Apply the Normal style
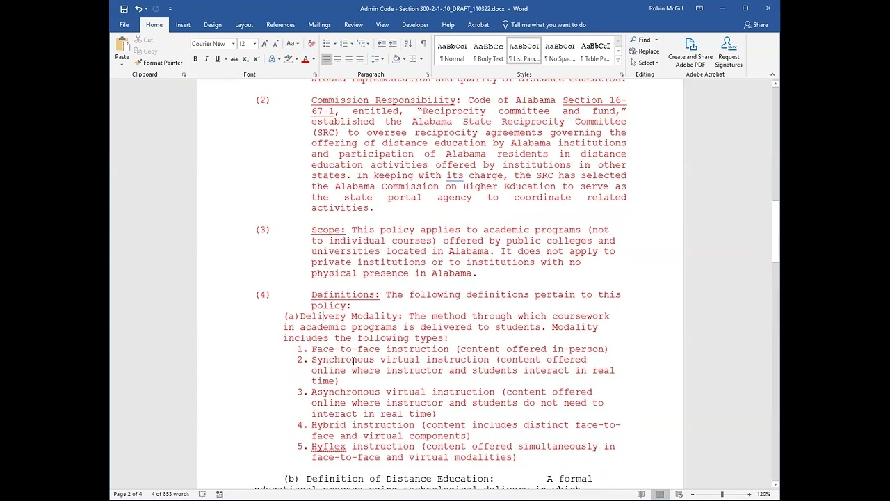890x501 pixels. tap(452, 51)
